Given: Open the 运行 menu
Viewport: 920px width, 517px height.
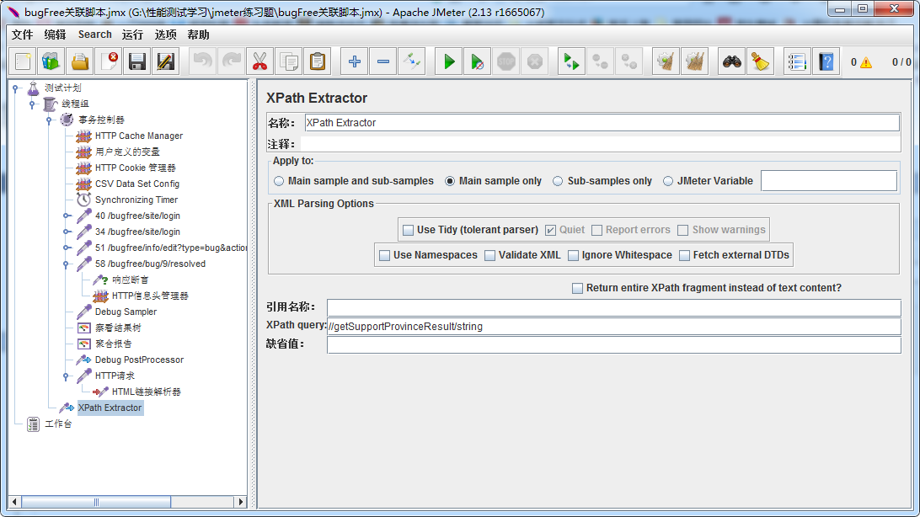Looking at the screenshot, I should [132, 35].
